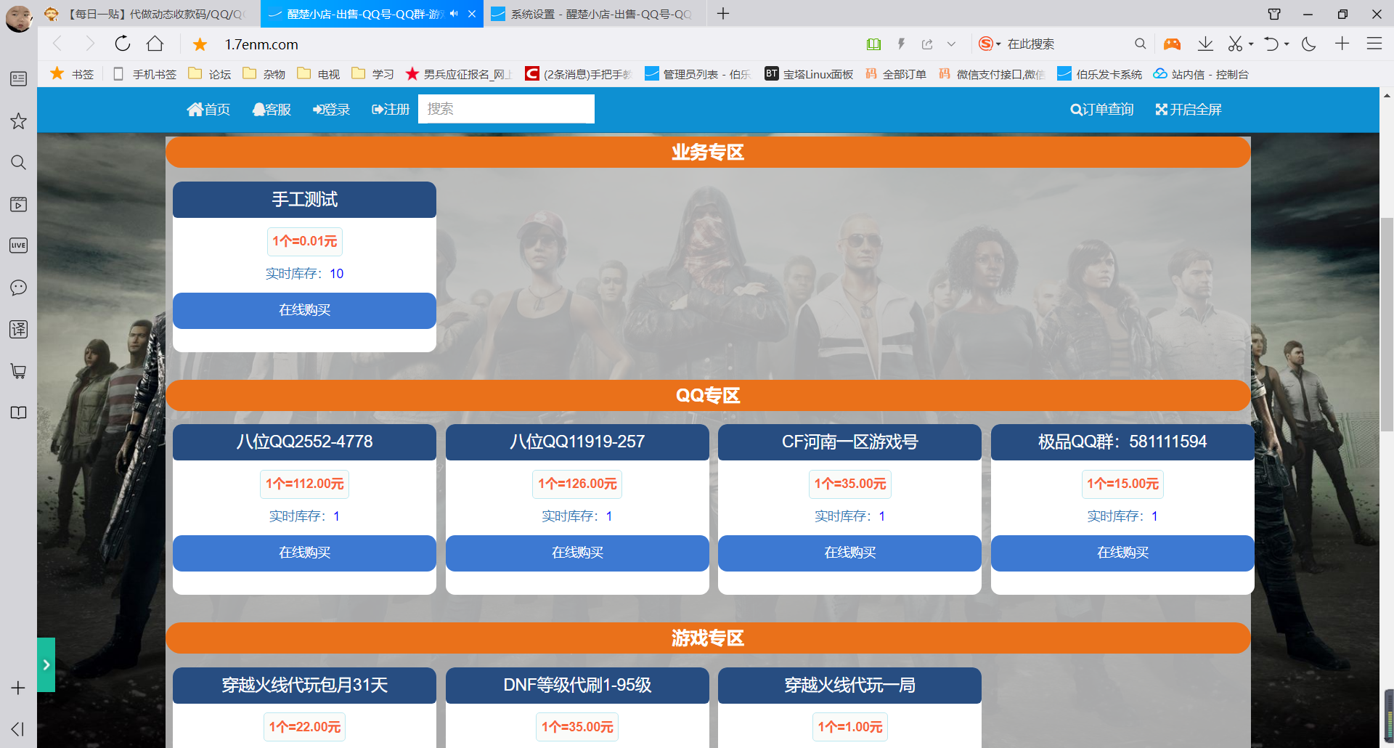Click 首页 in site navigation
The image size is (1394, 748).
(208, 109)
